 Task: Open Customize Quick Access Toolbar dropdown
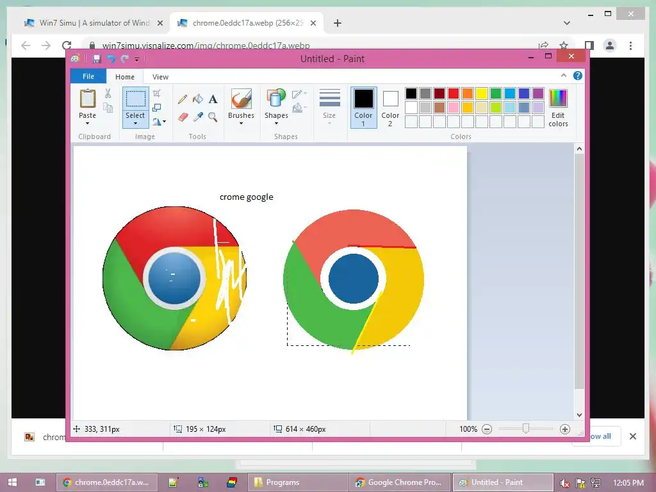[x=137, y=60]
